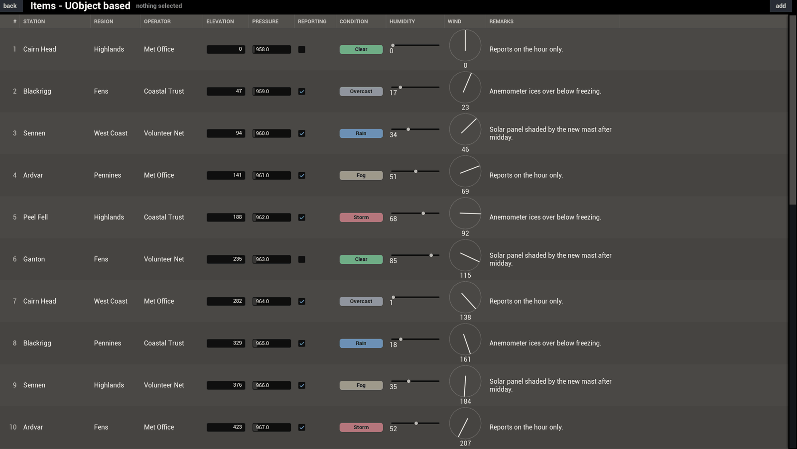Click the Fog condition badge for Ardvar row 4
797x449 pixels.
point(361,175)
